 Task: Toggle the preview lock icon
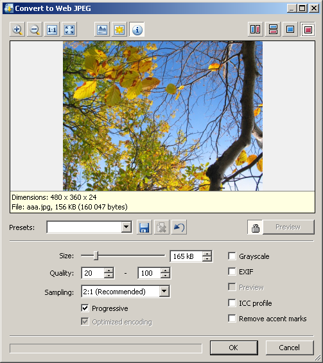click(255, 227)
